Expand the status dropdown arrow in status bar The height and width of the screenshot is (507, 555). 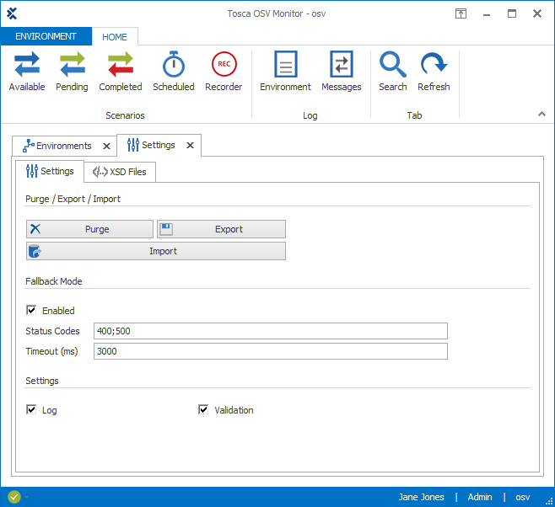(x=26, y=498)
